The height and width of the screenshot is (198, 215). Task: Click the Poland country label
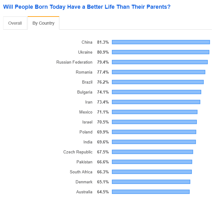(x=86, y=132)
